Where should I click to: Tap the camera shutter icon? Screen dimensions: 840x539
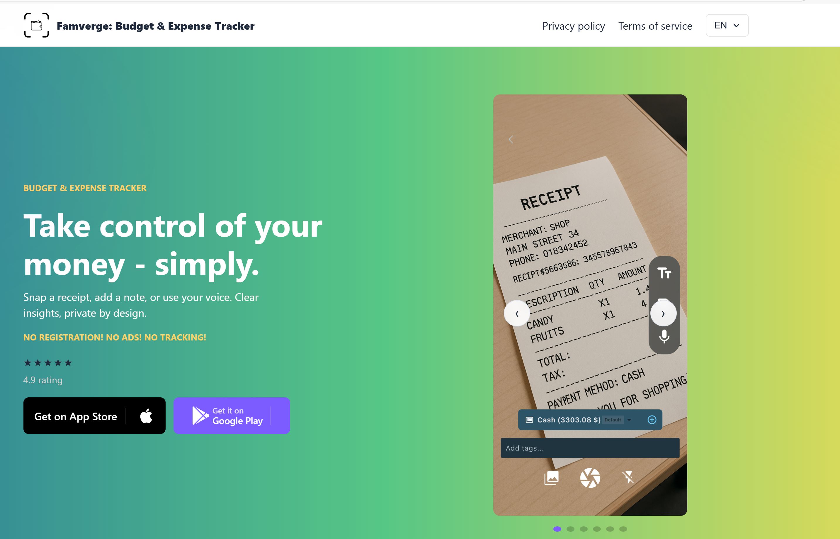(x=590, y=478)
